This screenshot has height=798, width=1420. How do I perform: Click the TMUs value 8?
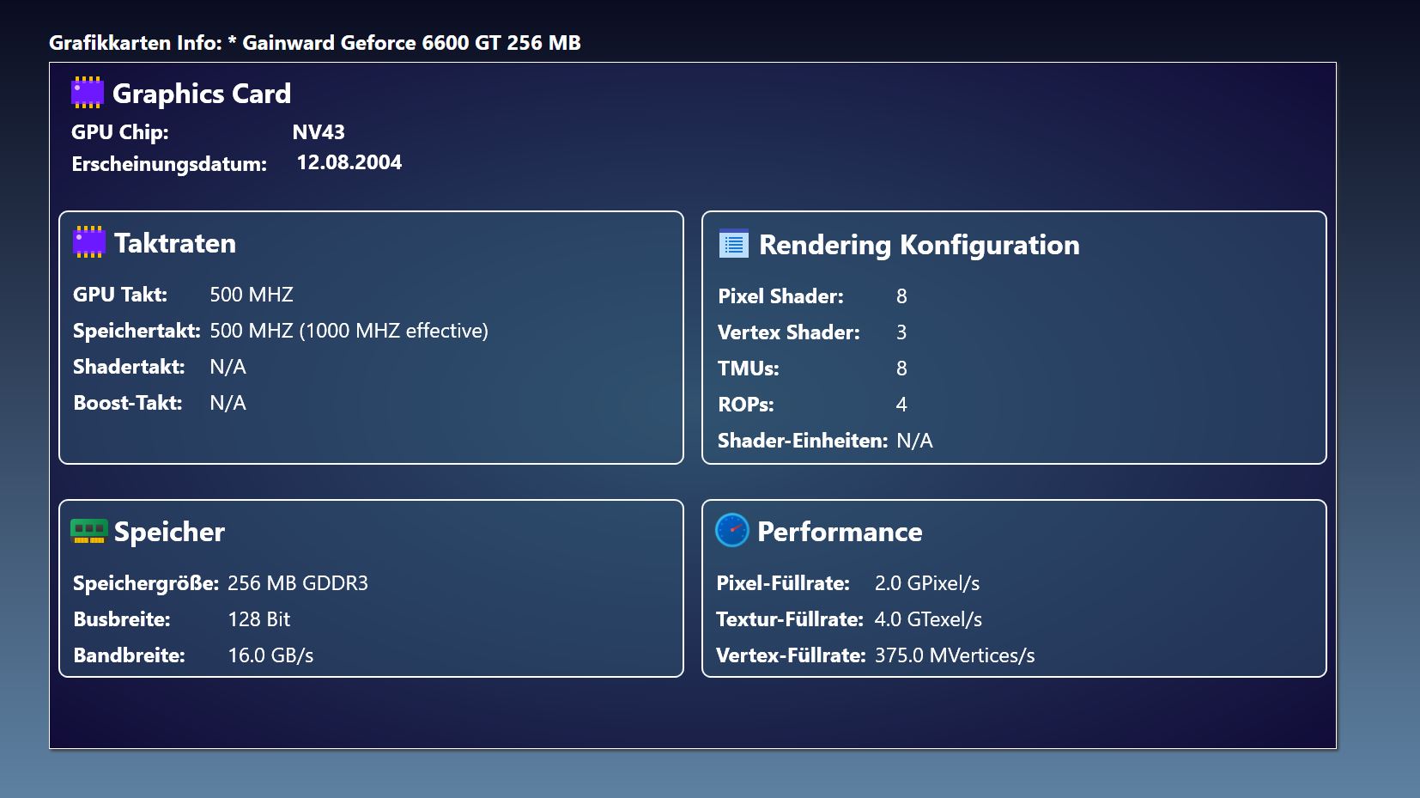(901, 369)
